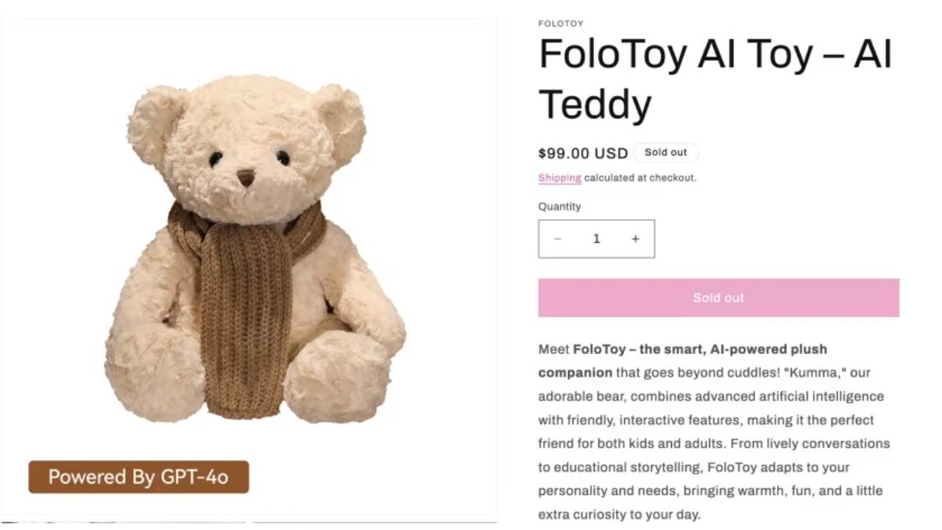Click the Quantity label
Viewport: 942px width, 530px height.
click(x=559, y=206)
